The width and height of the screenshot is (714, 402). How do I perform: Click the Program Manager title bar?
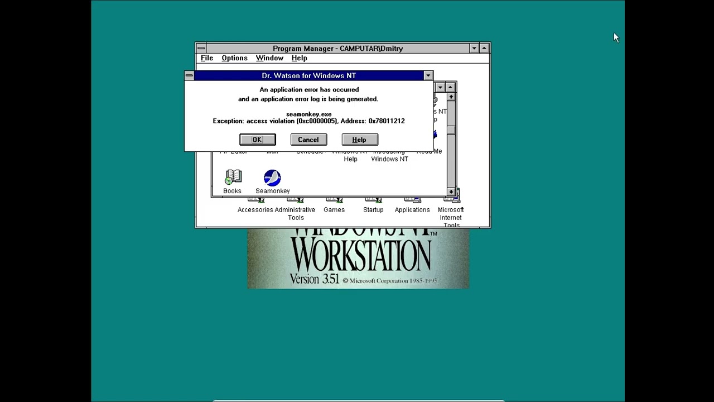(337, 49)
